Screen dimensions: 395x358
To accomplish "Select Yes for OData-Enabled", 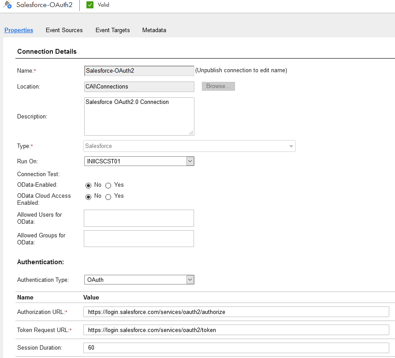I will pos(108,185).
